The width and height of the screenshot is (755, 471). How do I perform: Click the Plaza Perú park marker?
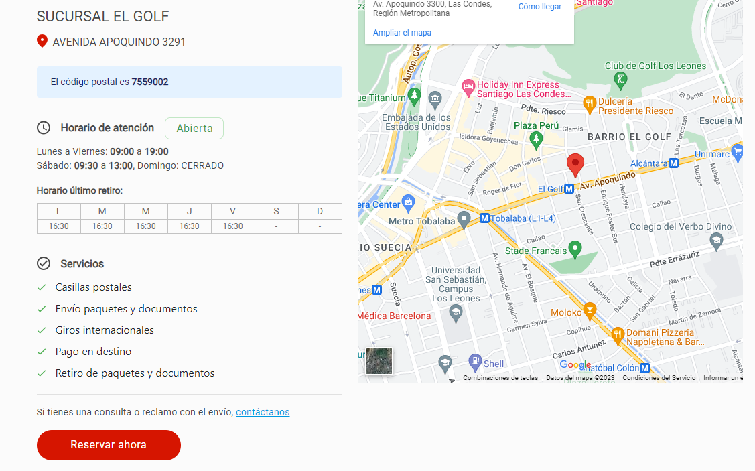[536, 139]
